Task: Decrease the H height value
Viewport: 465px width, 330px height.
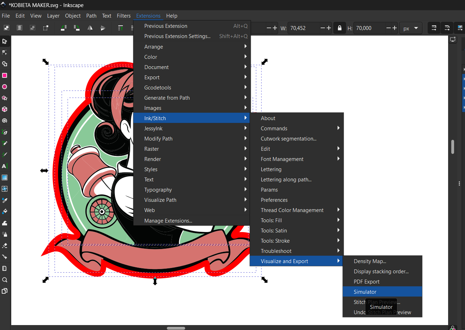Action: pos(388,28)
